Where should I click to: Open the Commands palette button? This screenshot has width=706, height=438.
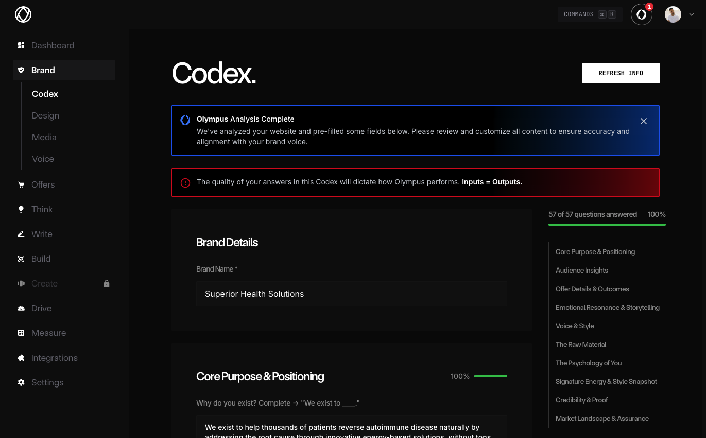pos(590,14)
